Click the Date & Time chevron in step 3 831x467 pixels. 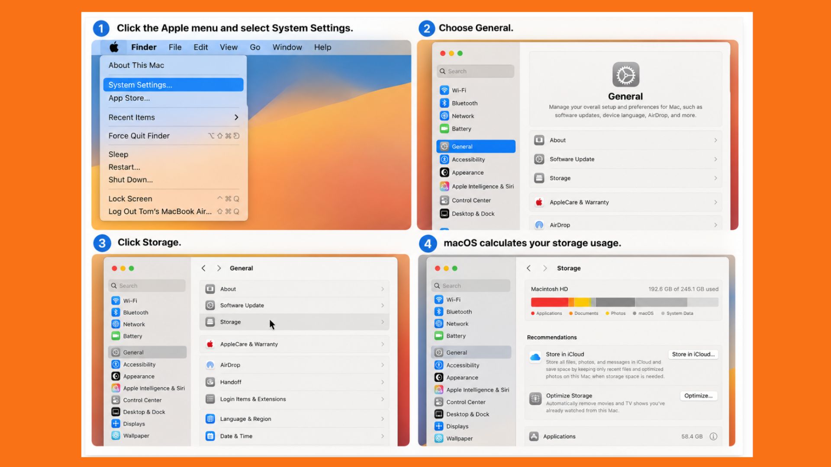tap(383, 436)
